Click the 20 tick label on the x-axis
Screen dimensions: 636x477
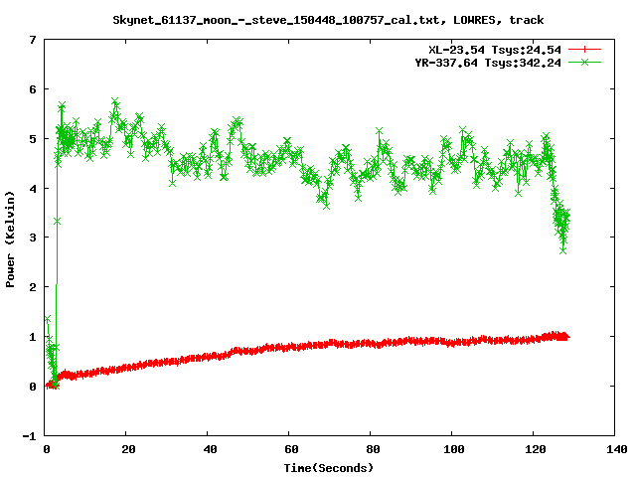click(128, 449)
